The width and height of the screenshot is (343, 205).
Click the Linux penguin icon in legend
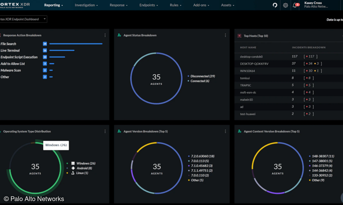(x=73, y=173)
